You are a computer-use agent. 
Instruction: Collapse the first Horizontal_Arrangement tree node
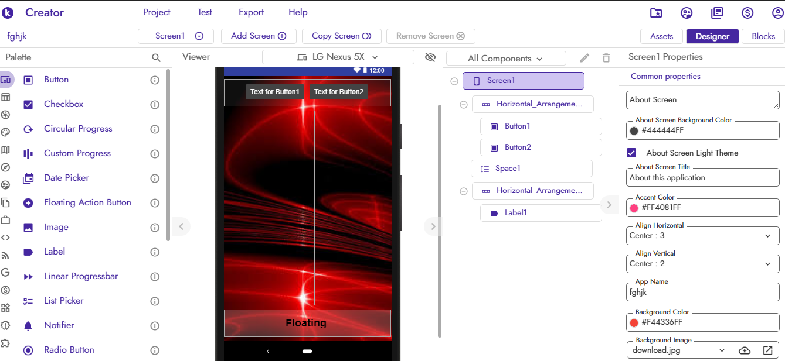(464, 105)
